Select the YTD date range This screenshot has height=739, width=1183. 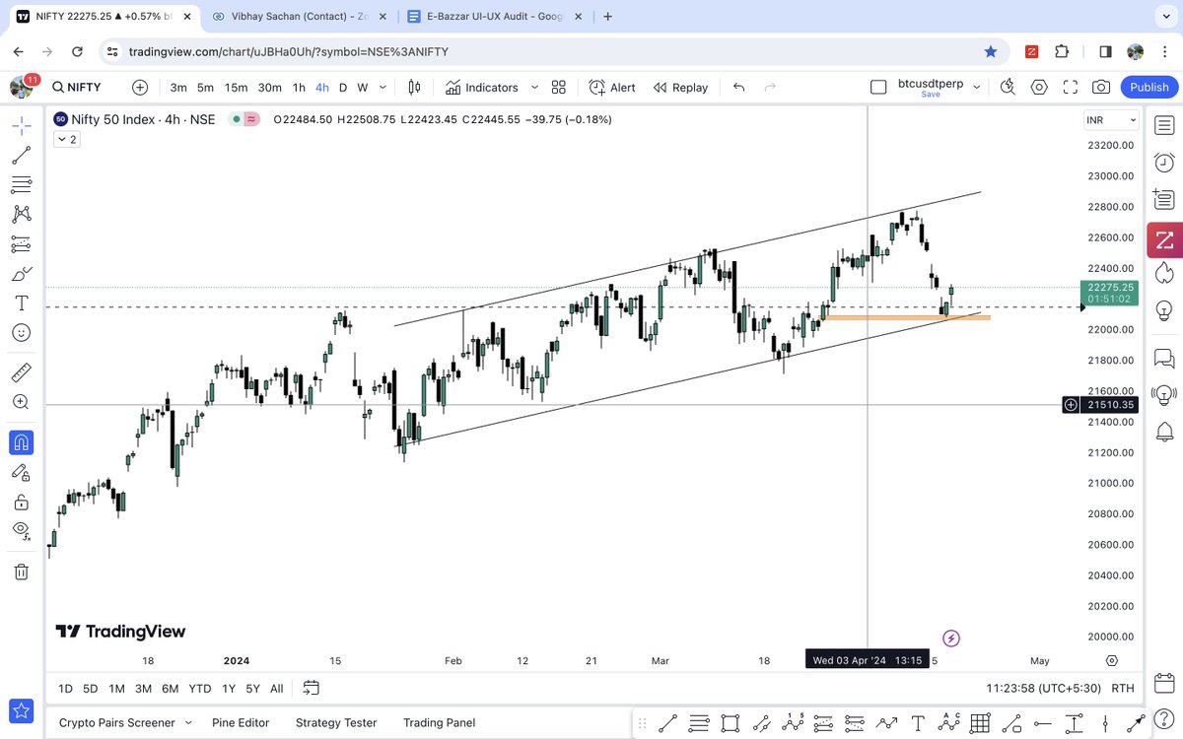click(200, 688)
